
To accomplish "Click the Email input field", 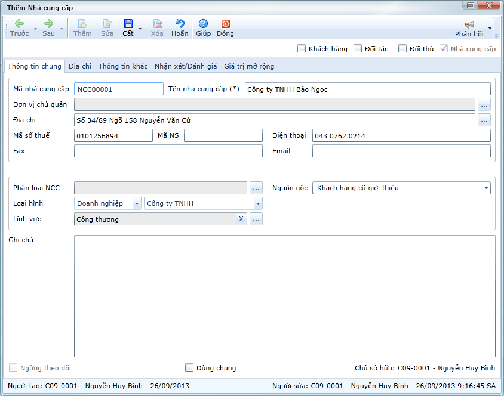I will tap(401, 151).
